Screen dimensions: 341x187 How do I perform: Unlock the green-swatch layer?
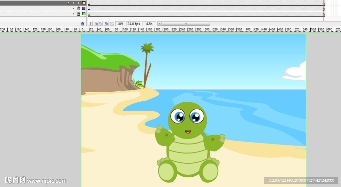79,14
